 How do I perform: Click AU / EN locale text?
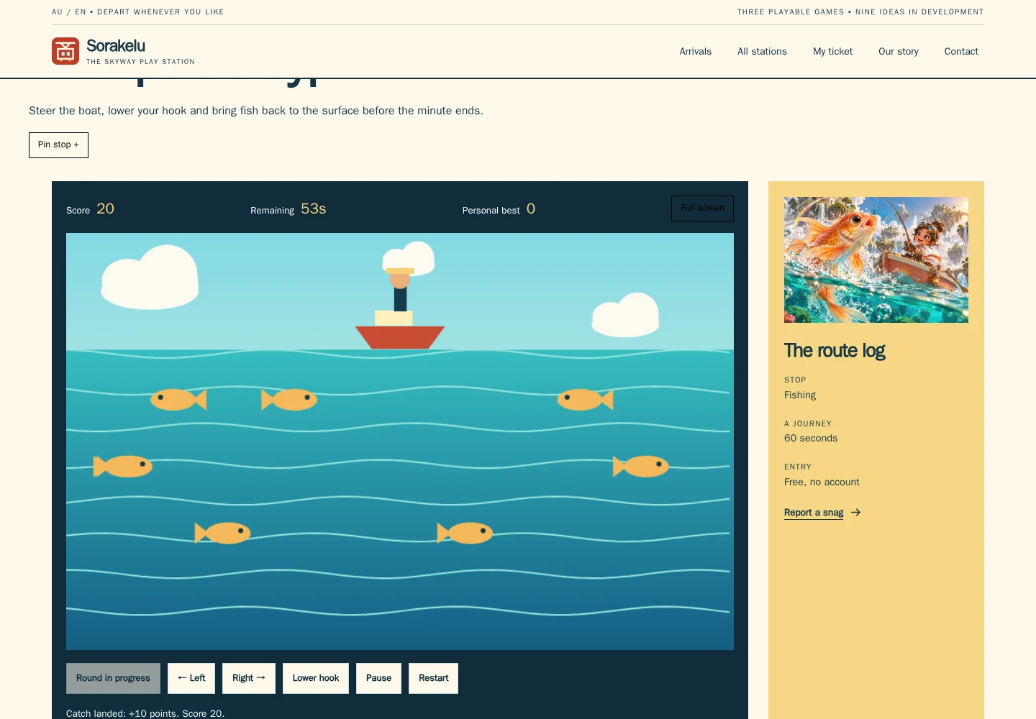click(x=69, y=12)
